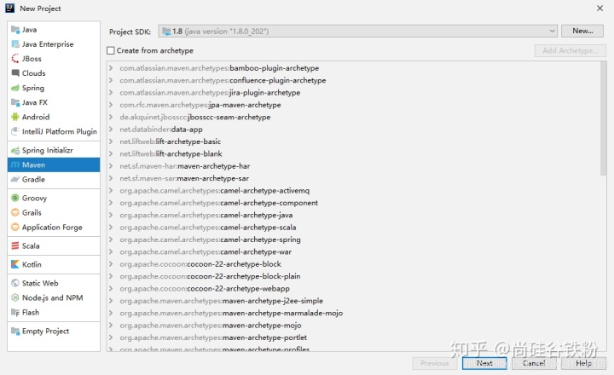Expand camel-archetype-activemq entry
The width and height of the screenshot is (614, 375).
pyautogui.click(x=111, y=191)
